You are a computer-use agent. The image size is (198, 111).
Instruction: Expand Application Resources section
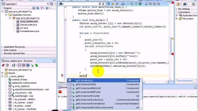(2, 47)
